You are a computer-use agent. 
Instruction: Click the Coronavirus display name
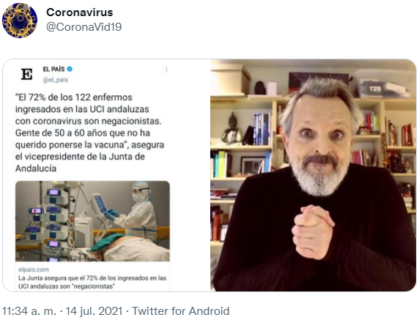coord(80,12)
